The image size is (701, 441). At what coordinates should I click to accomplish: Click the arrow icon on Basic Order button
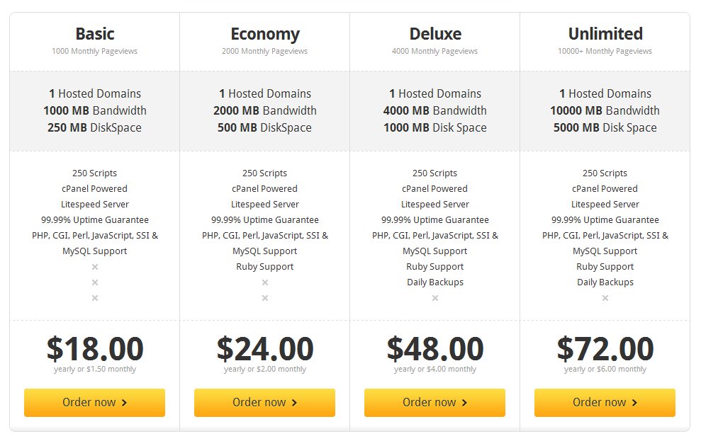(124, 403)
